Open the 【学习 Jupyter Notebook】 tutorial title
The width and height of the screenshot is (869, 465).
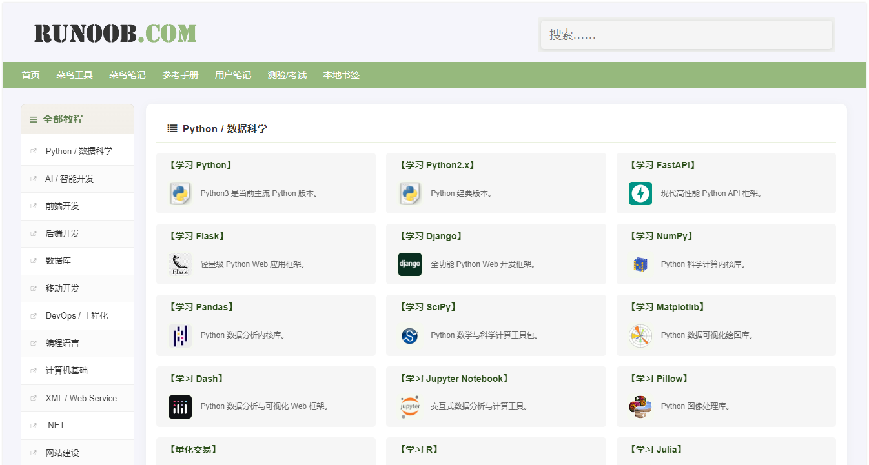(x=455, y=379)
